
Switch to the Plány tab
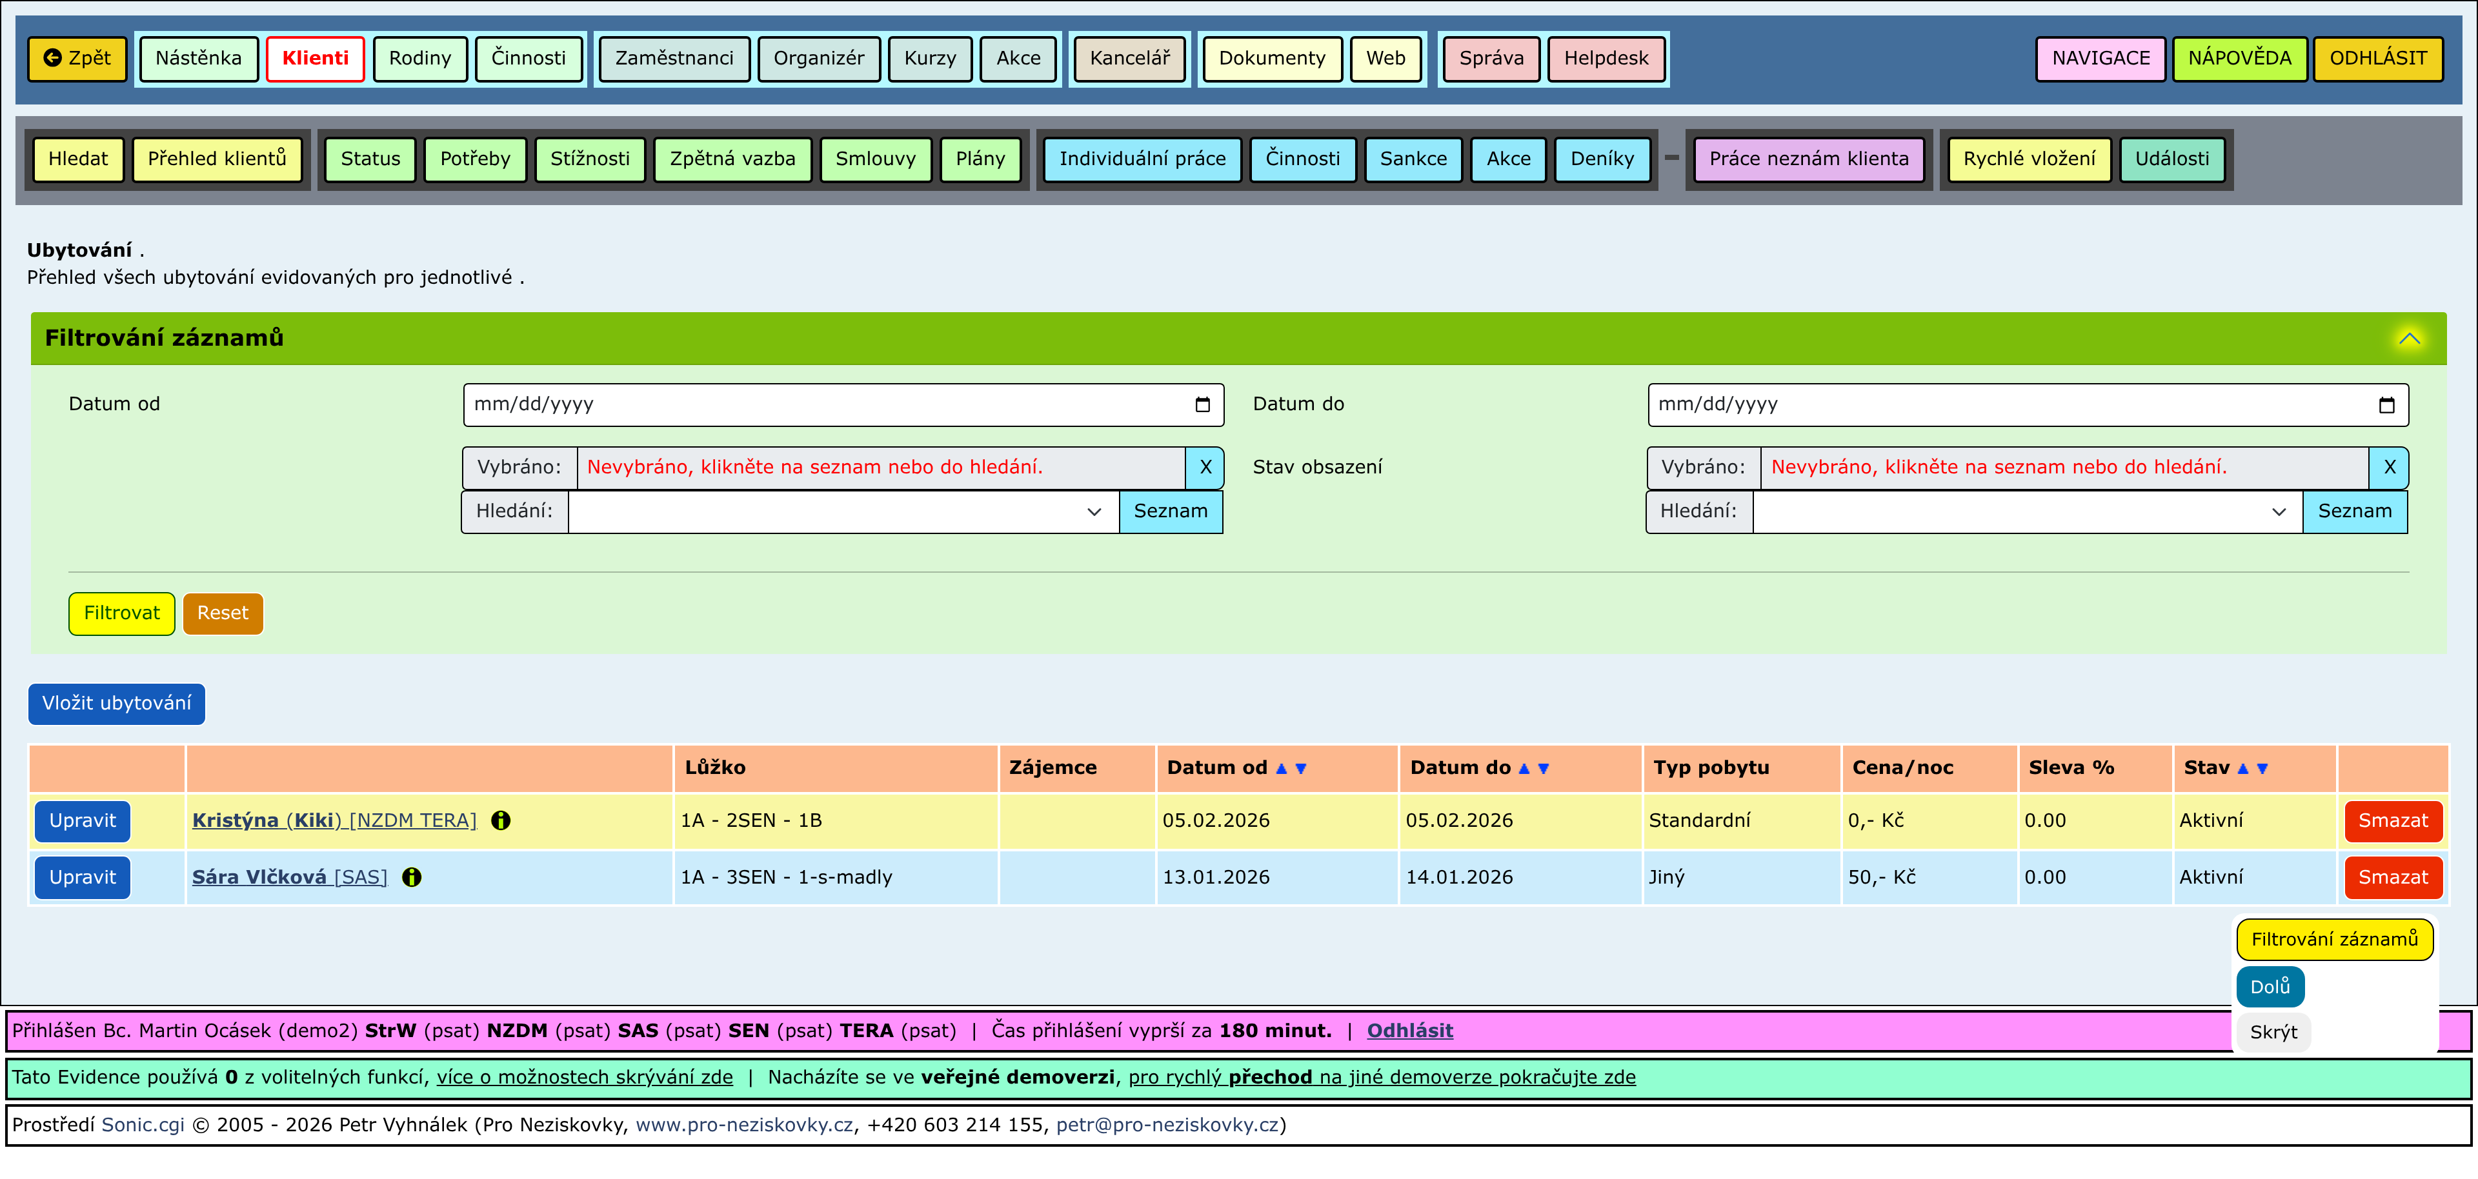(x=980, y=160)
